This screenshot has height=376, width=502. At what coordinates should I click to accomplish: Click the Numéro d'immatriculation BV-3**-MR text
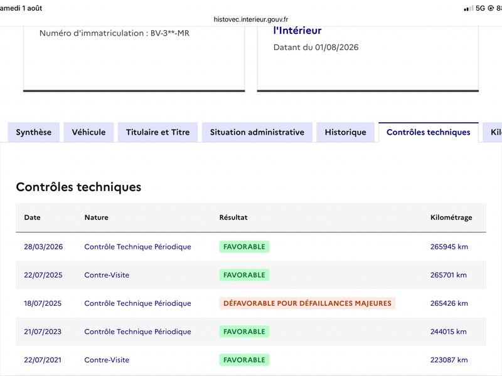[x=114, y=33]
